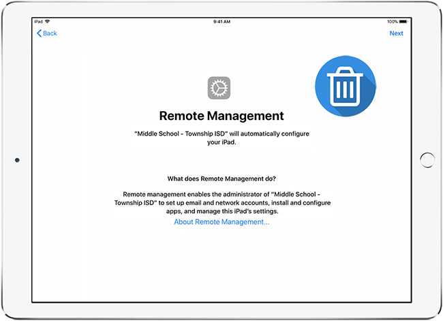The width and height of the screenshot is (443, 321).
Task: Open the About Remote Management link
Action: (x=221, y=221)
